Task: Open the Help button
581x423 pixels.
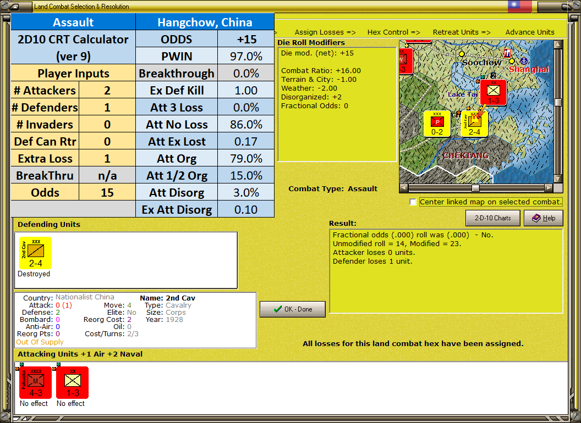Action: tap(544, 218)
